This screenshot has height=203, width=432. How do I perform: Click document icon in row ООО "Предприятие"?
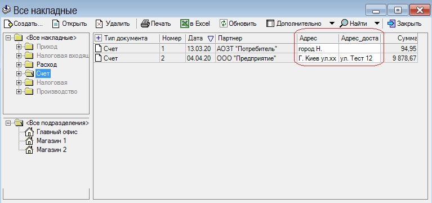coord(98,58)
